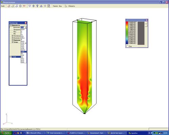Switch to the Paint taskbar item
This screenshot has width=169, height=135.
[x=96, y=133]
